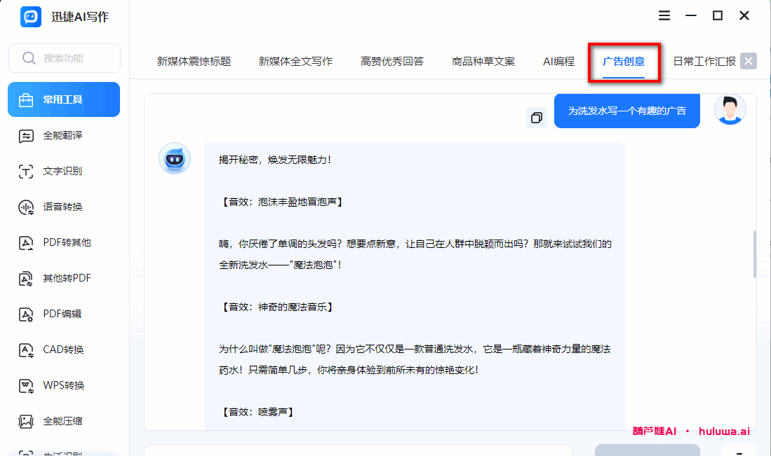This screenshot has width=771, height=456.
Task: Click the 迅捷AI写作 title text
Action: tap(80, 17)
